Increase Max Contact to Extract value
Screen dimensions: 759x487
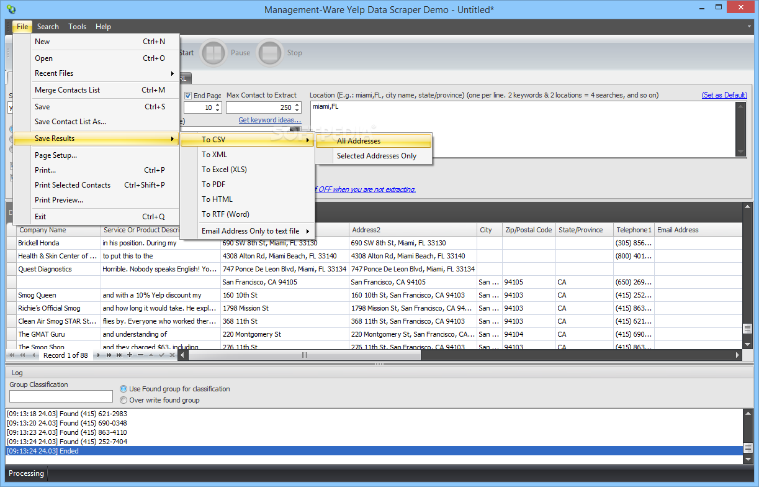[x=297, y=104]
